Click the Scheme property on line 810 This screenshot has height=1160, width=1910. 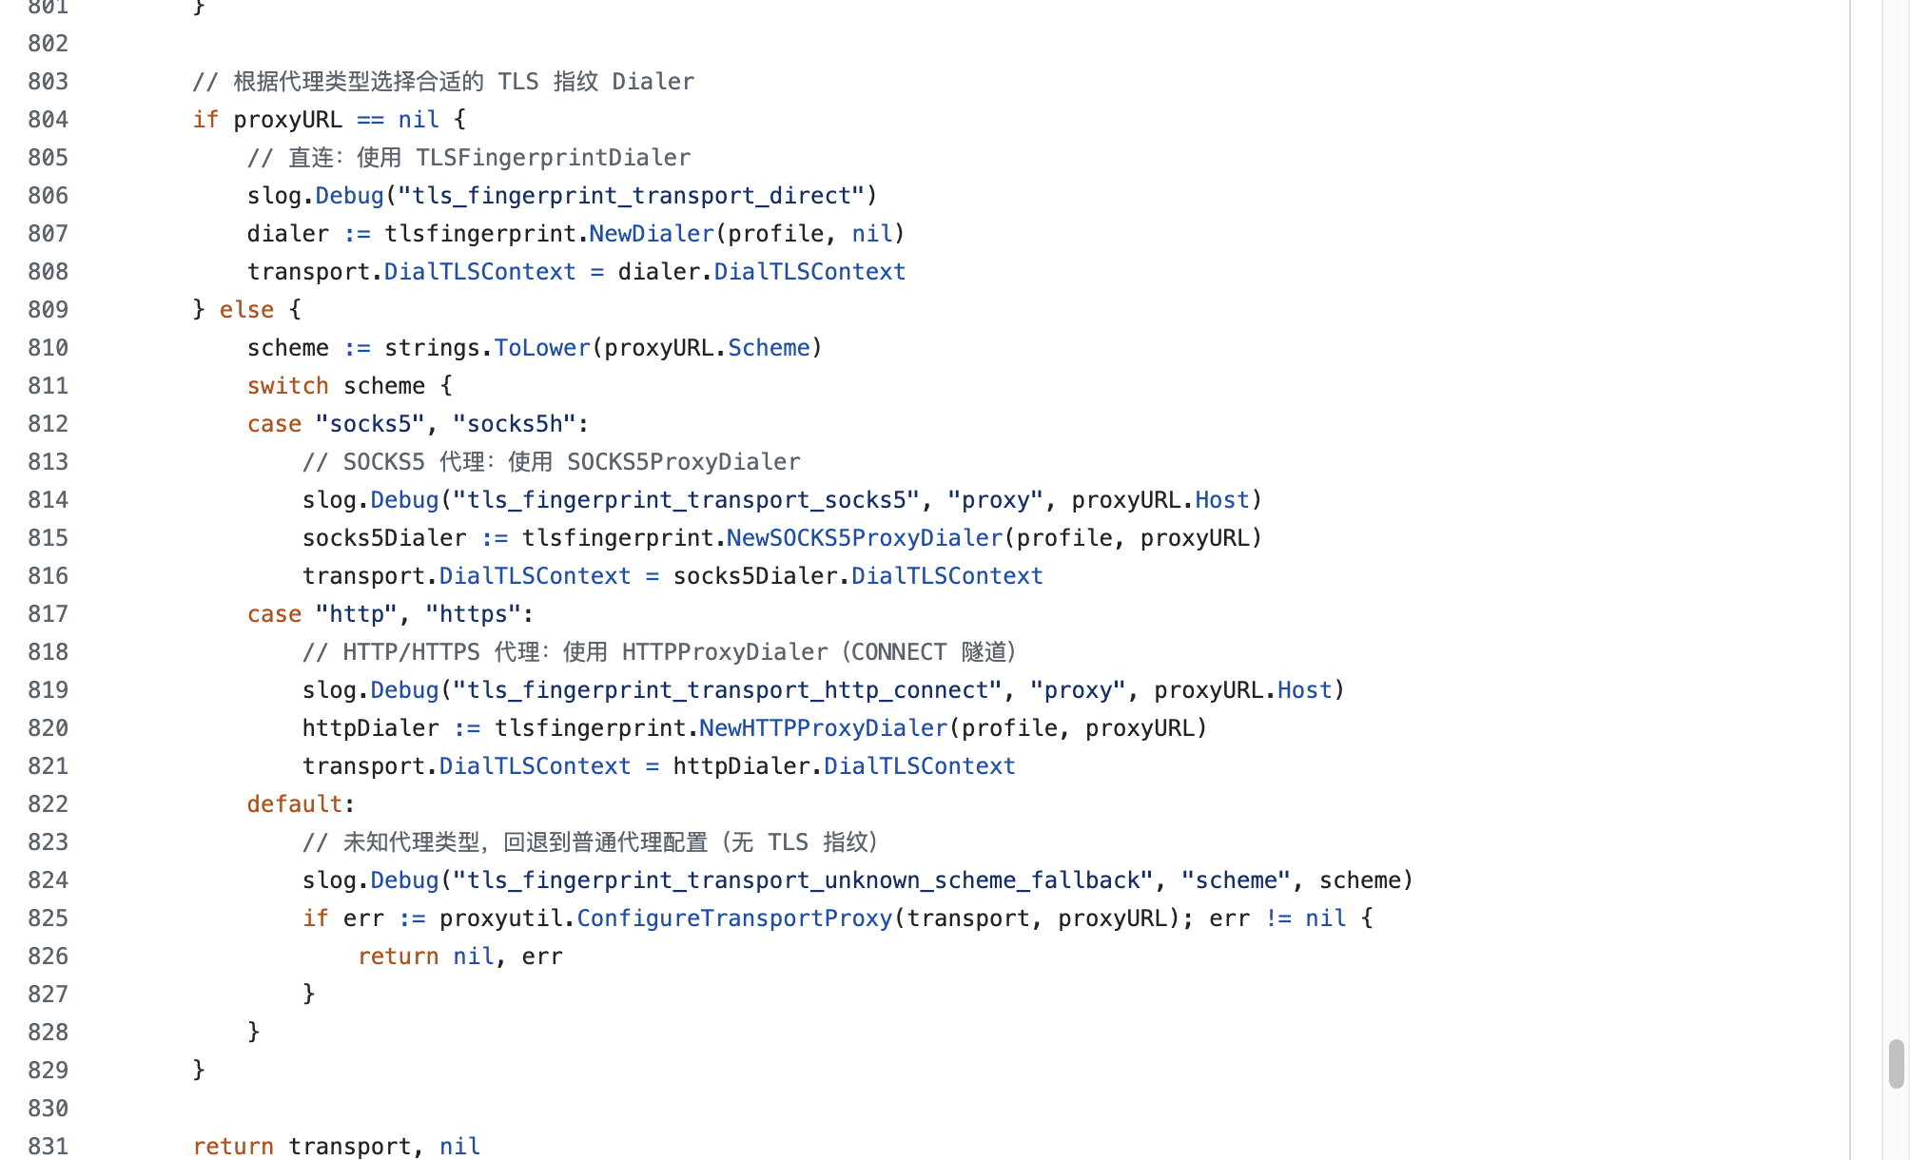[769, 348]
